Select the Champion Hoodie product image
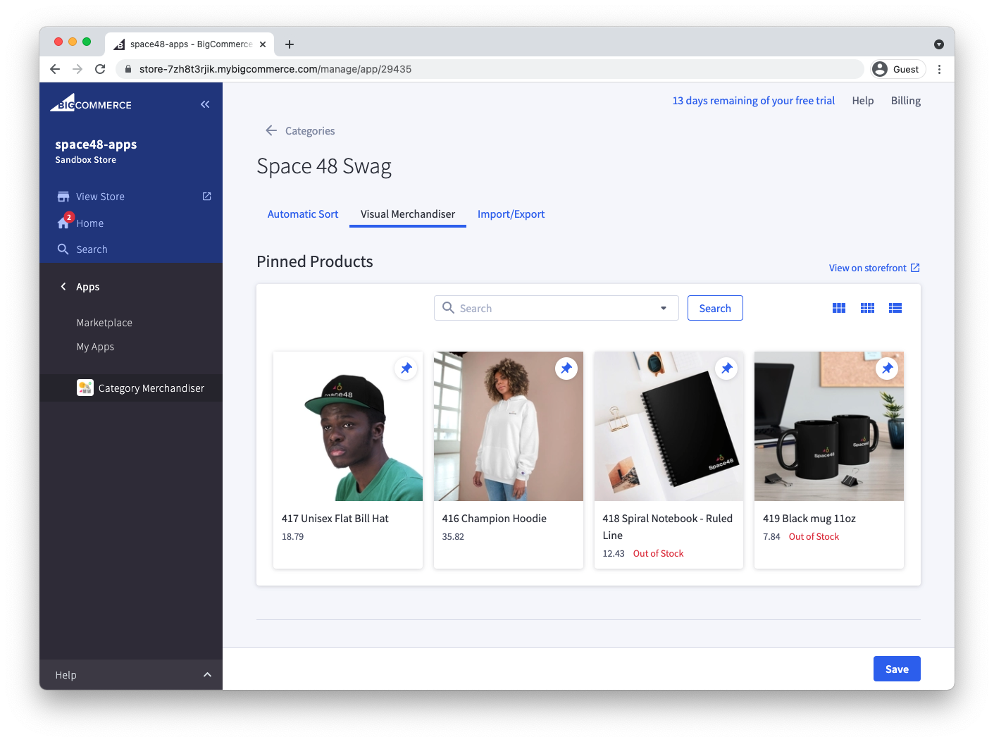The image size is (994, 742). pyautogui.click(x=508, y=426)
